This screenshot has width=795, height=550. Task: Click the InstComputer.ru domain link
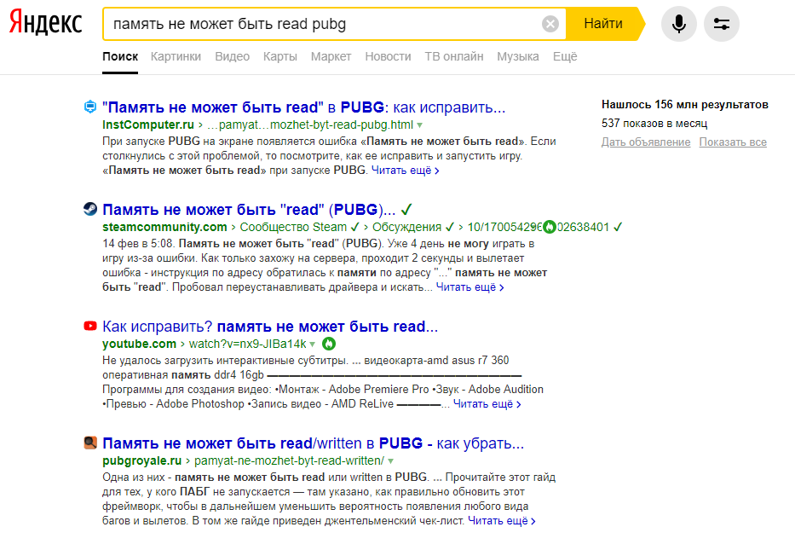click(x=148, y=124)
